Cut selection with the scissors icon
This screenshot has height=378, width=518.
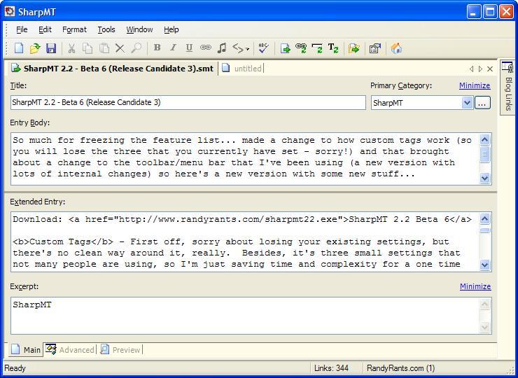click(x=71, y=48)
